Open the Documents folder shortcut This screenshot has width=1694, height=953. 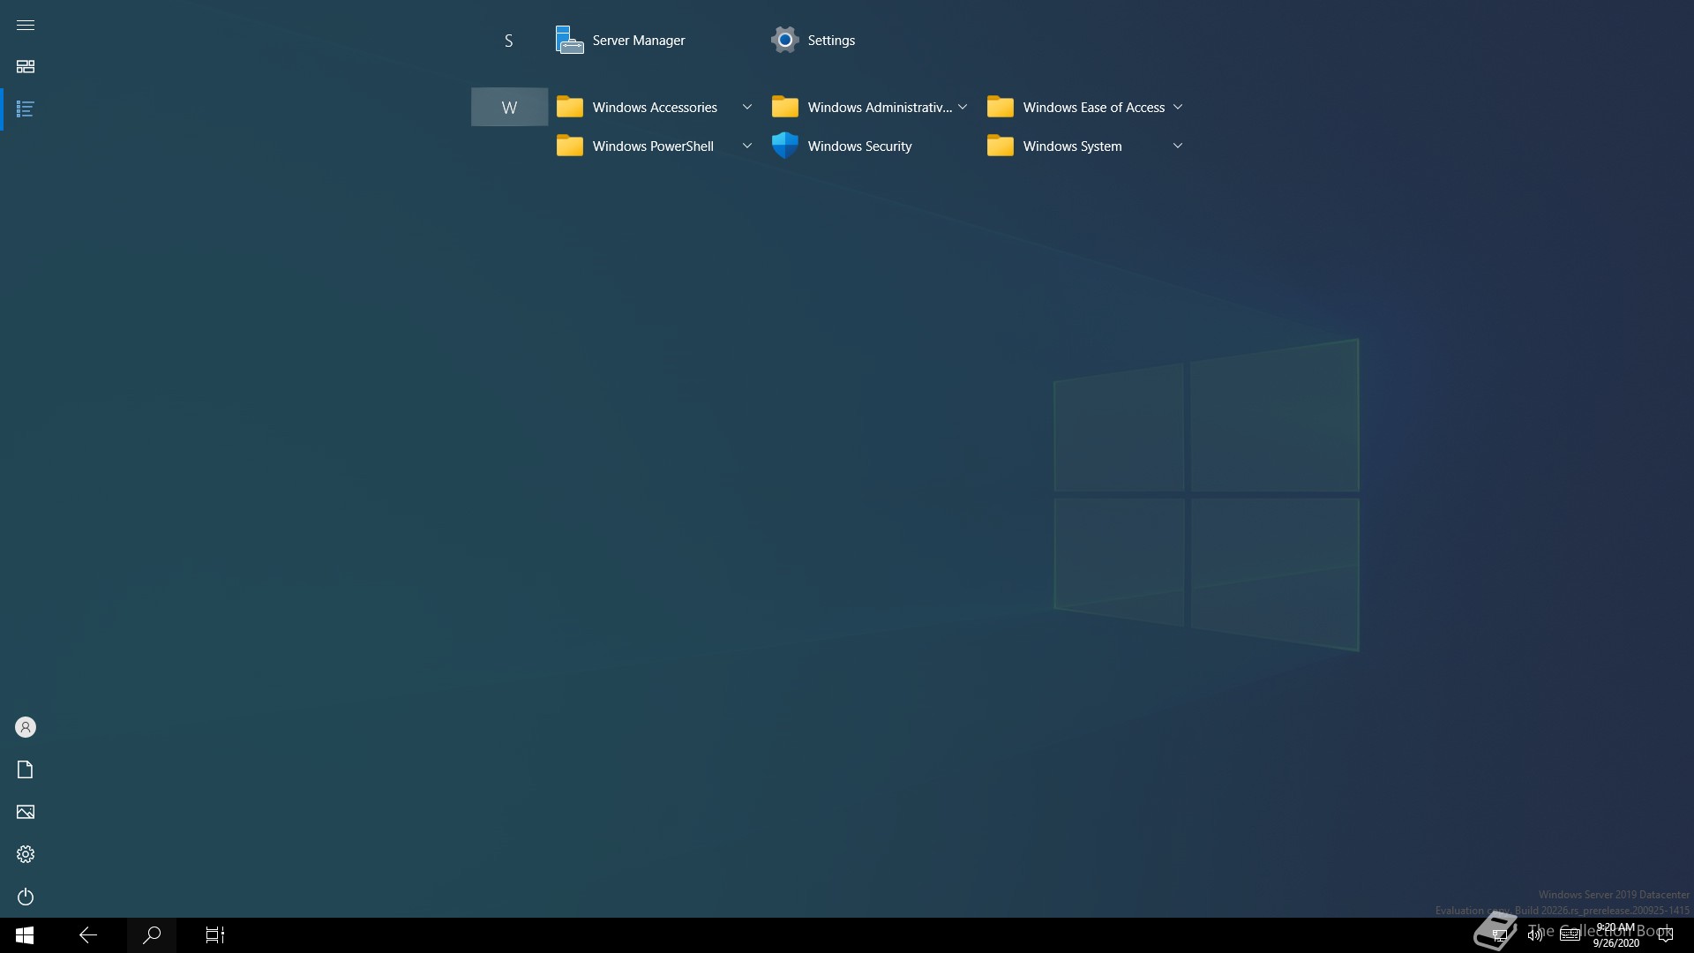tap(26, 769)
